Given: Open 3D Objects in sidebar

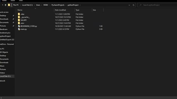Looking at the screenshot, I should pyautogui.click(x=4, y=52).
